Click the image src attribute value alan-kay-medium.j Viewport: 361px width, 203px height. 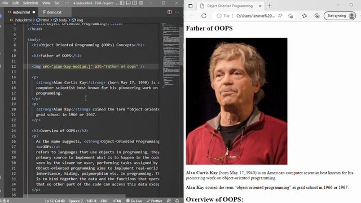click(72, 67)
